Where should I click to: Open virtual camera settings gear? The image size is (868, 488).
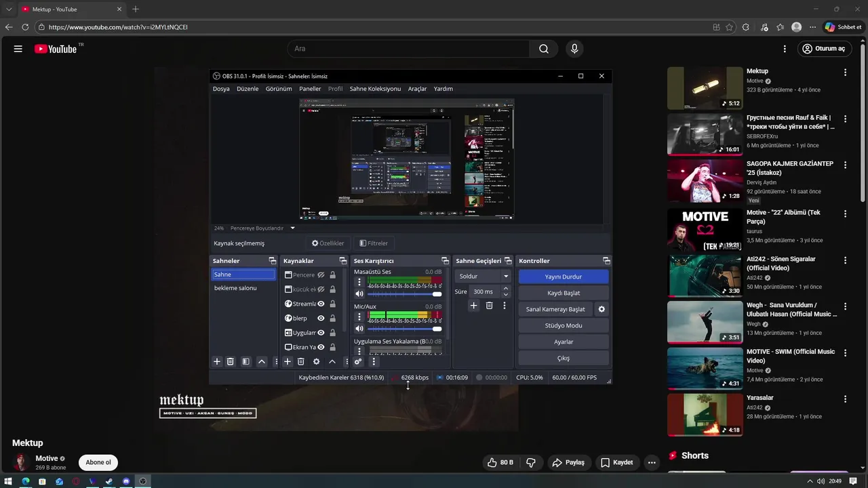[x=601, y=309]
